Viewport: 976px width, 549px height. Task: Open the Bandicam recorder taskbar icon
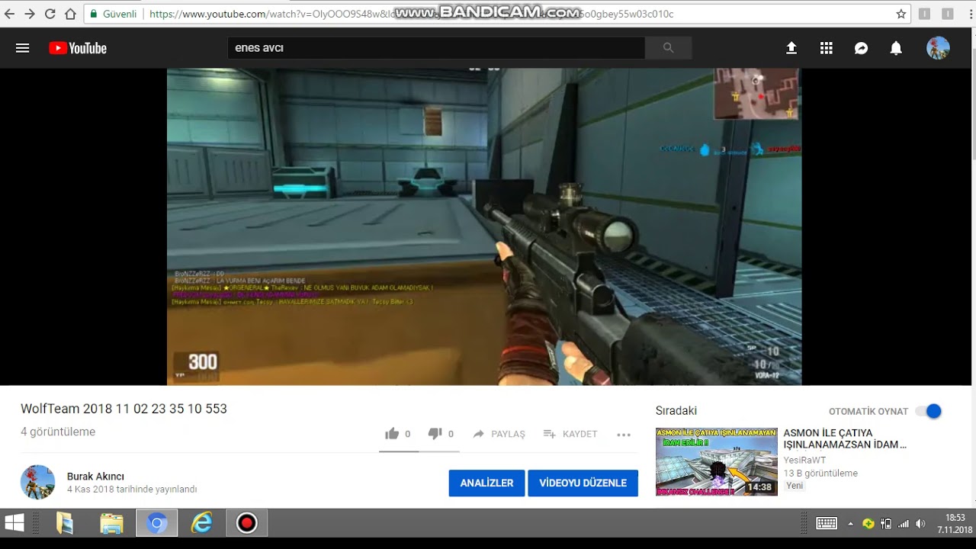(x=246, y=523)
